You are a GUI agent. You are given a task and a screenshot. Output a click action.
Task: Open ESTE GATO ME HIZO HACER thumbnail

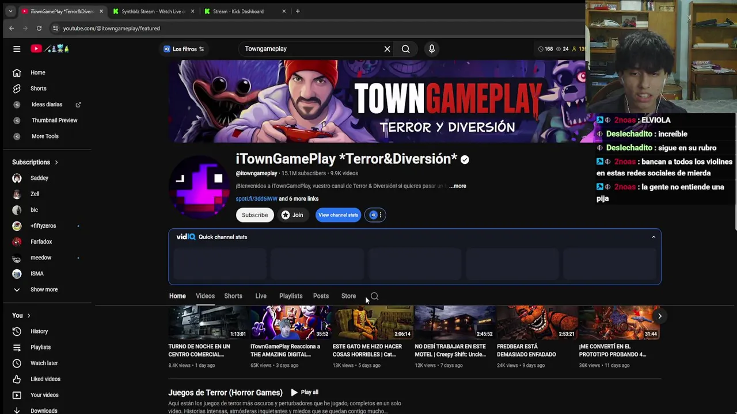coord(373,323)
